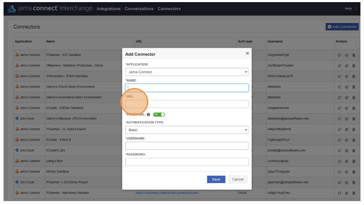Edit the ECoate's Jira connector

[347, 151]
